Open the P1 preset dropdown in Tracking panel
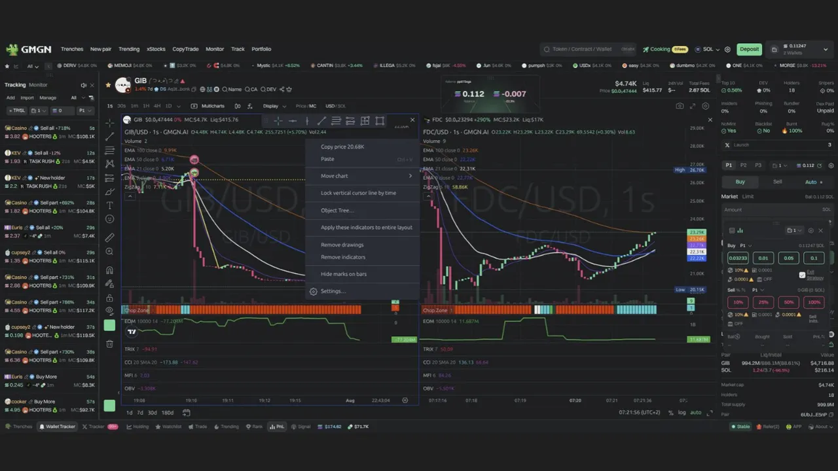Screen dimensions: 838x471 [86, 111]
